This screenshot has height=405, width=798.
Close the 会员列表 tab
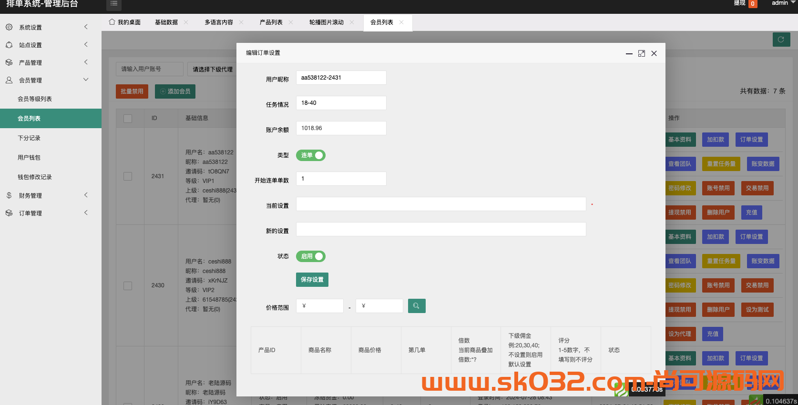pos(401,22)
